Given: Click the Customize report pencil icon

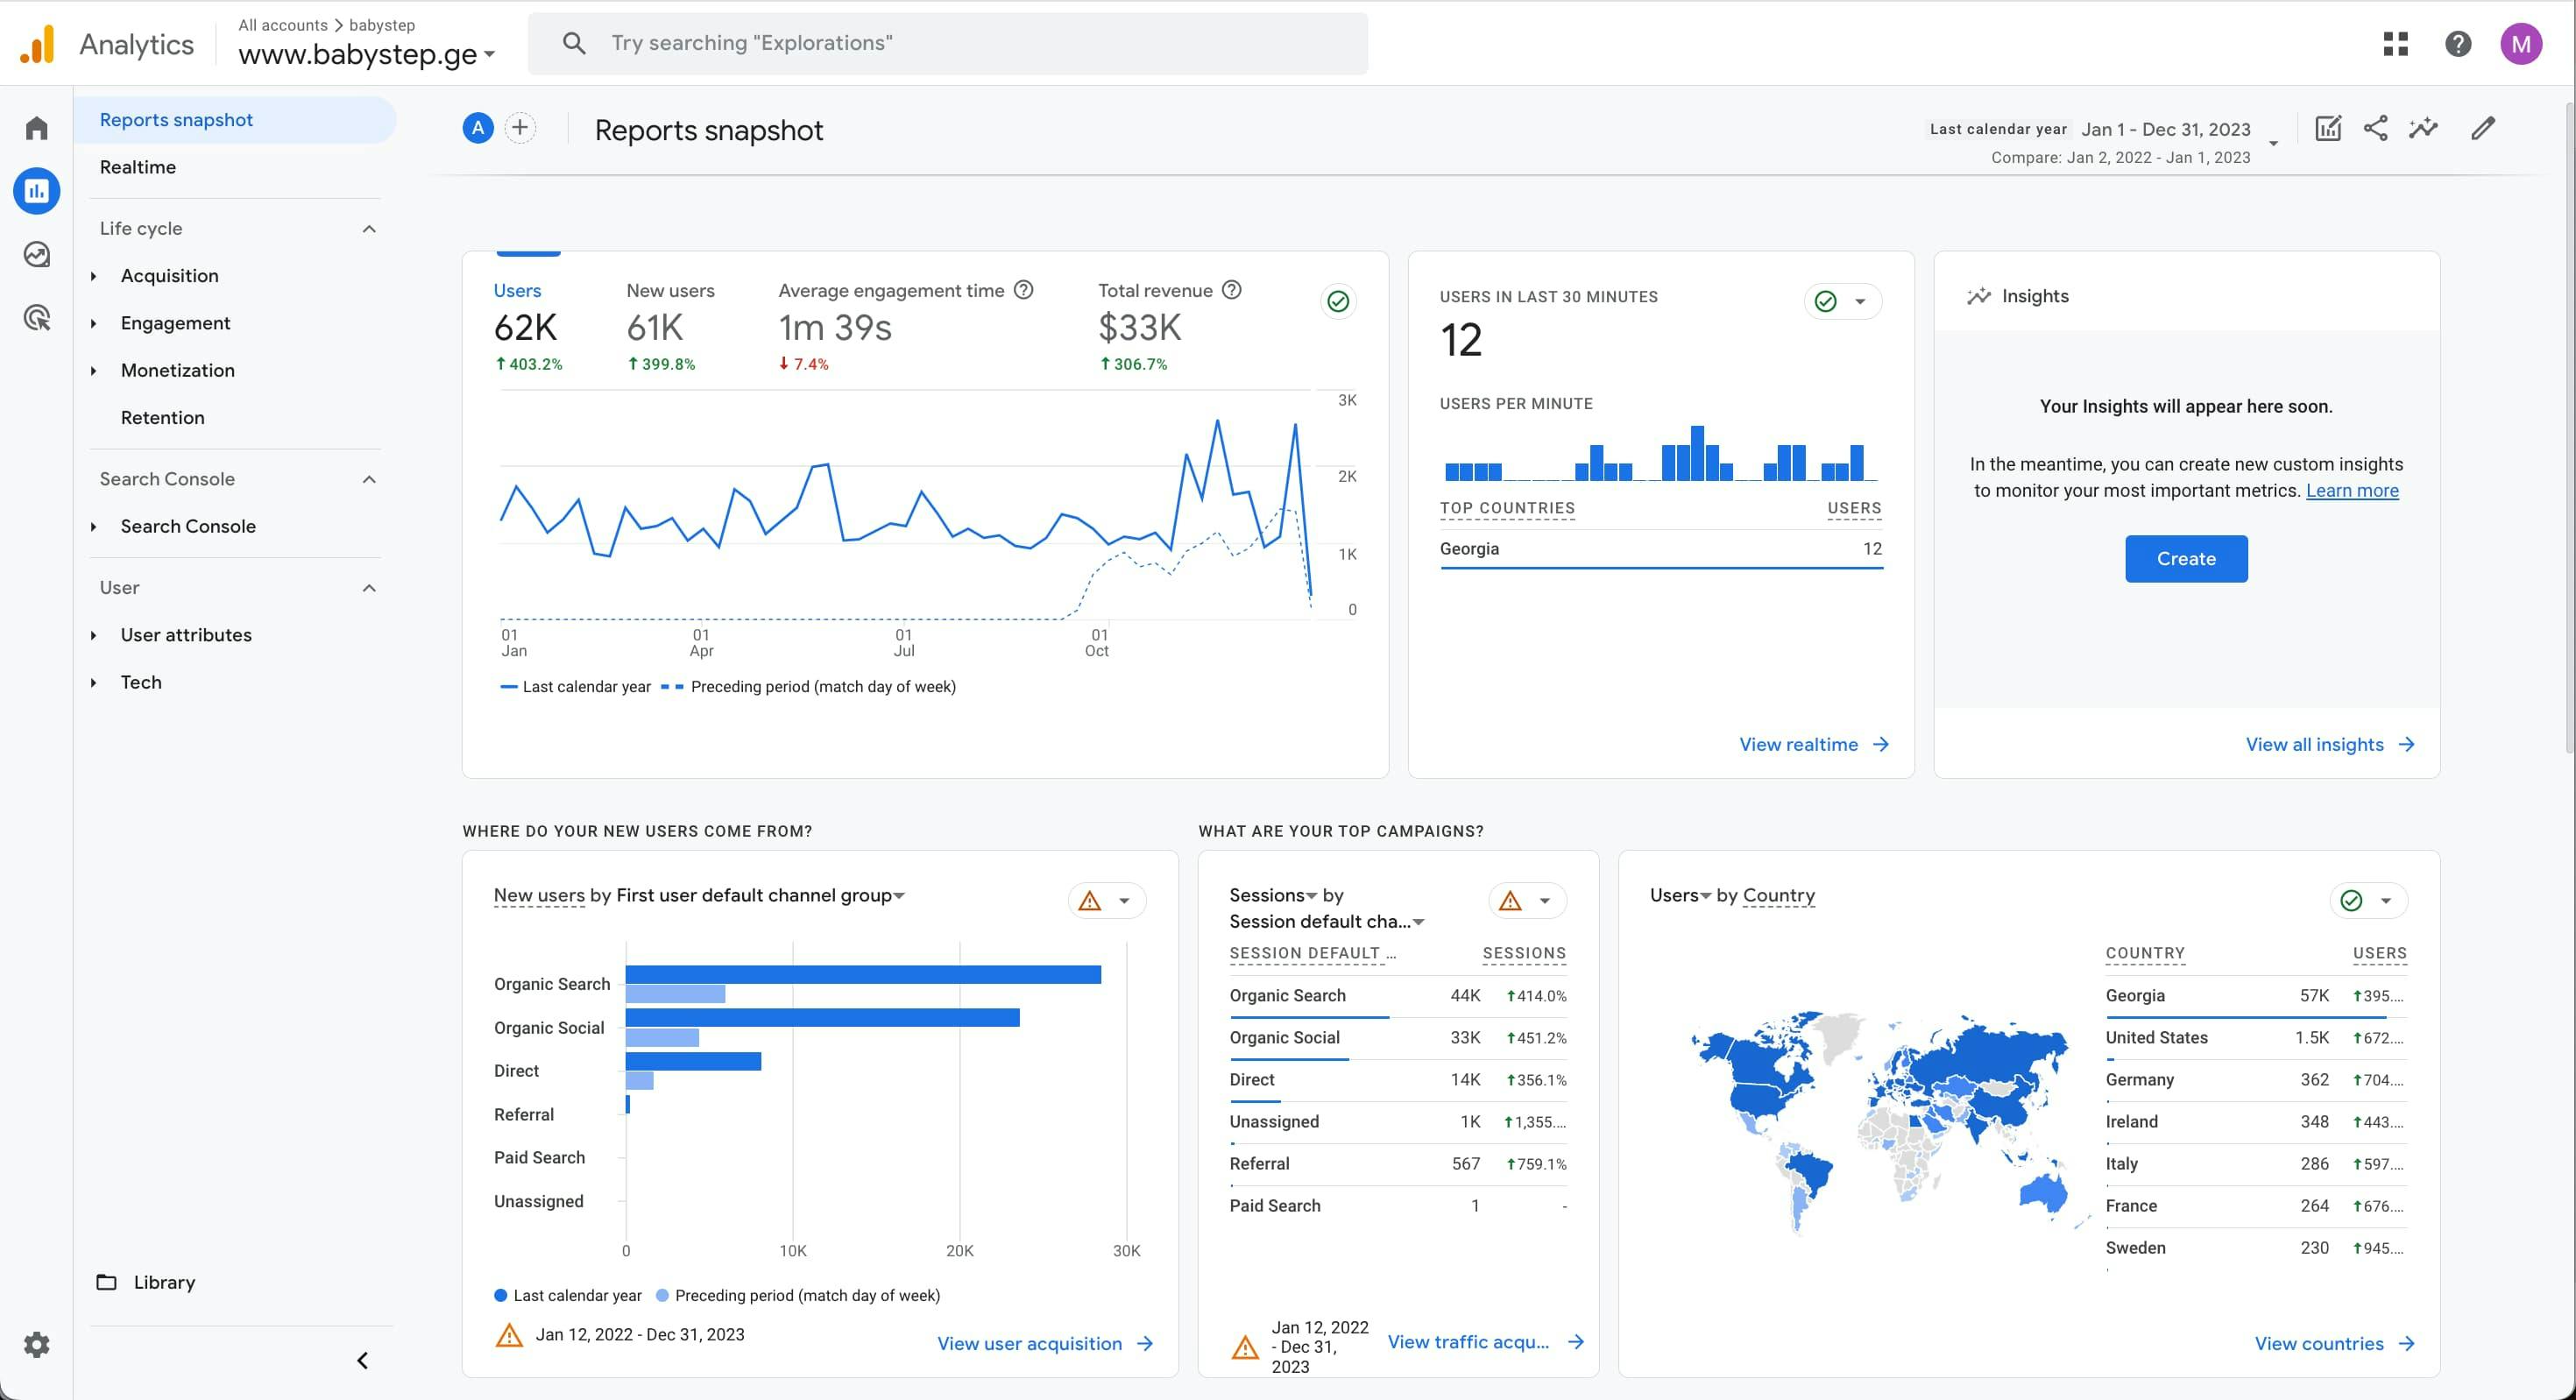Looking at the screenshot, I should [x=2483, y=128].
